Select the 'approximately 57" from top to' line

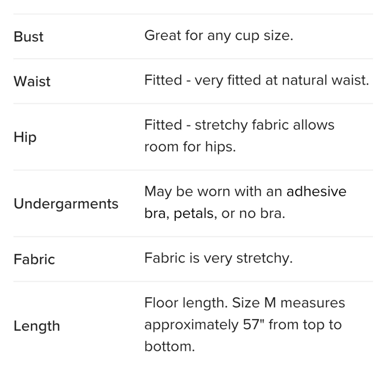[243, 325]
